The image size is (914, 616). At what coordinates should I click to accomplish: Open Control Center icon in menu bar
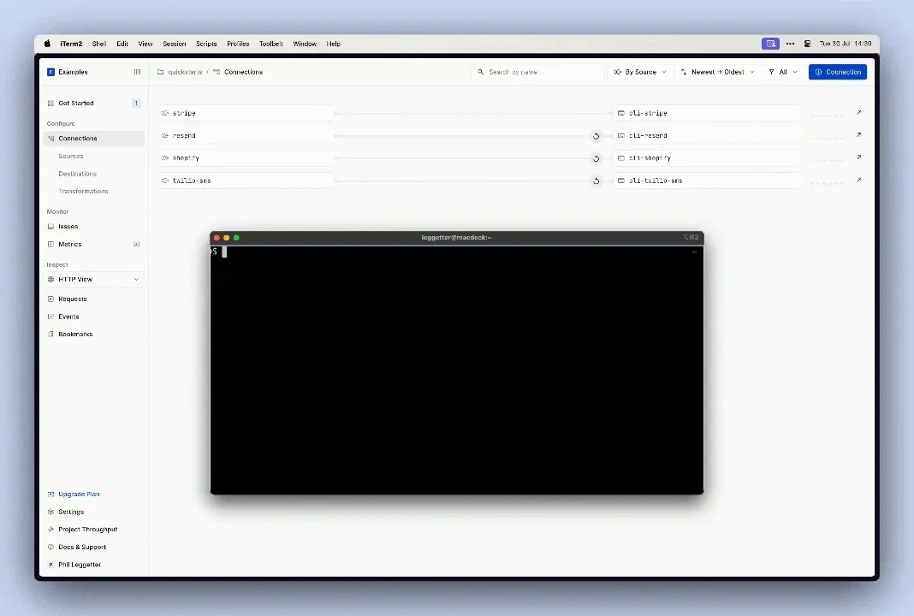pyautogui.click(x=807, y=44)
